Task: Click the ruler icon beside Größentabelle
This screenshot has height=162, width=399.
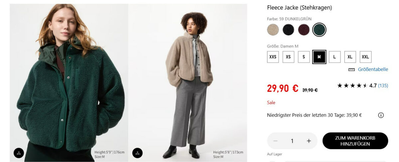Action: click(351, 70)
